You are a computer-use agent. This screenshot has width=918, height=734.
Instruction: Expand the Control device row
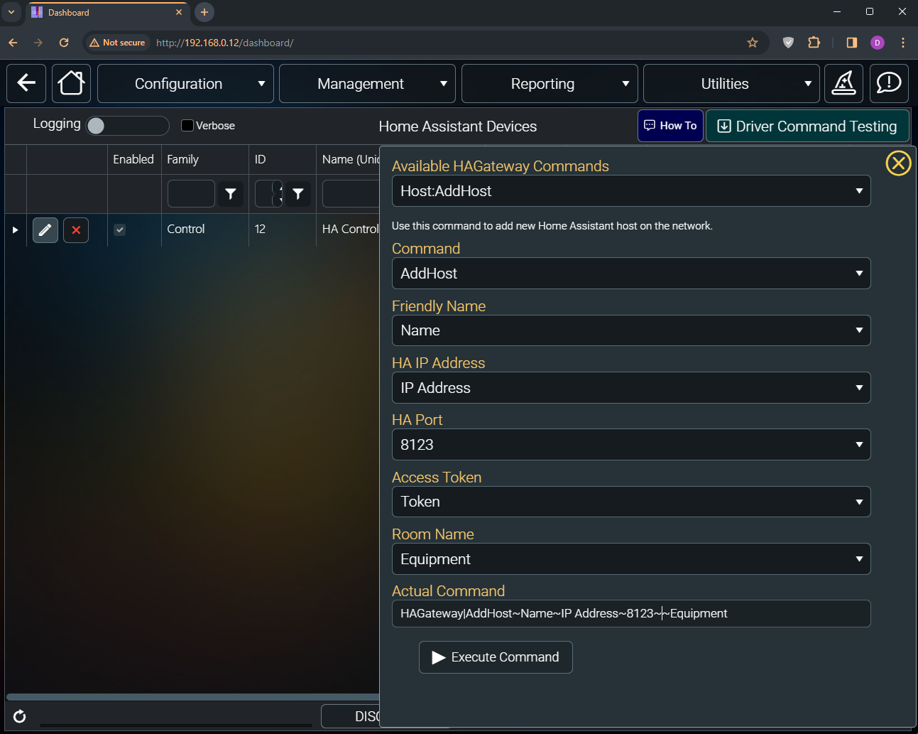coord(15,230)
